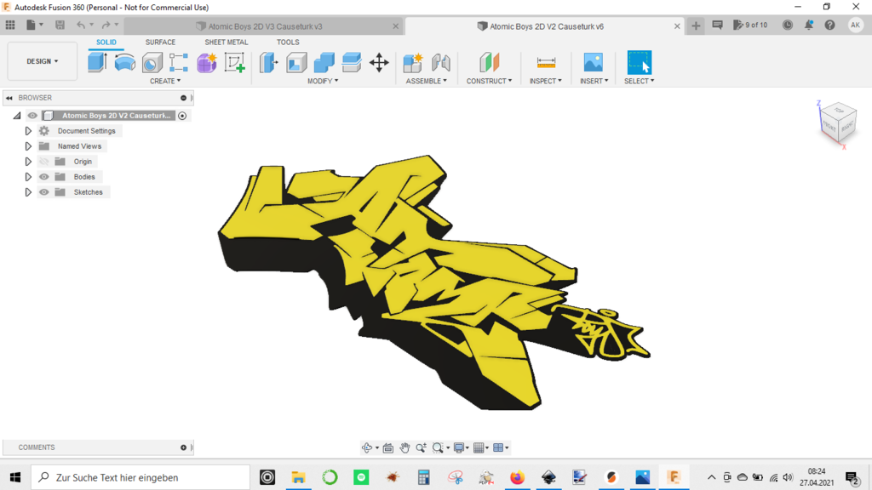Open the CONSTRUCT menu
The height and width of the screenshot is (490, 872).
click(489, 81)
